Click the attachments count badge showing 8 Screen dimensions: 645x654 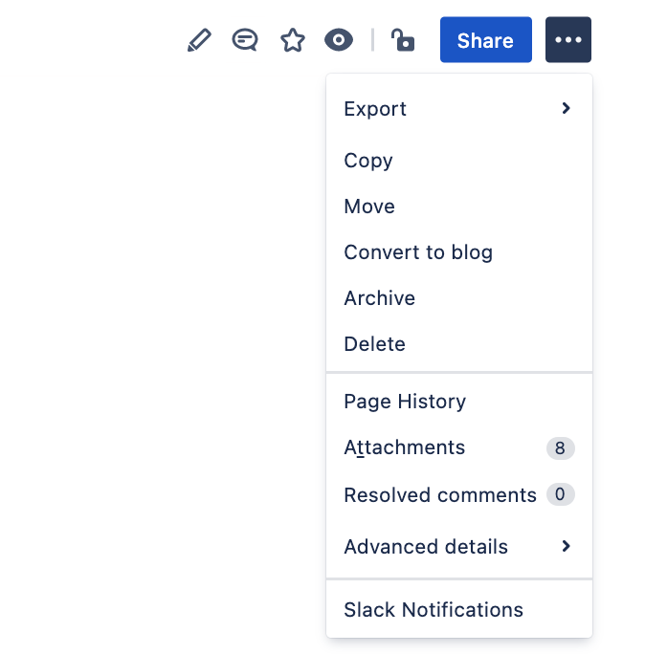pyautogui.click(x=560, y=447)
